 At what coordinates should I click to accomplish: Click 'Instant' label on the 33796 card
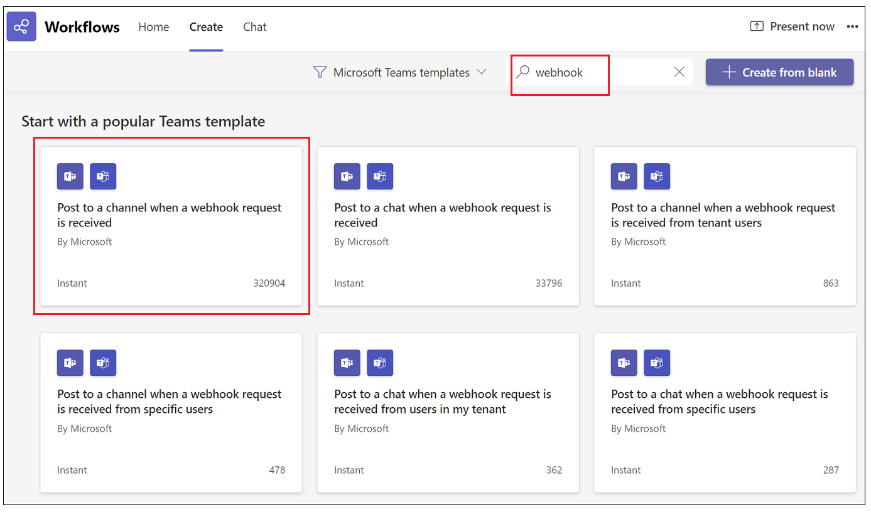[x=349, y=283]
